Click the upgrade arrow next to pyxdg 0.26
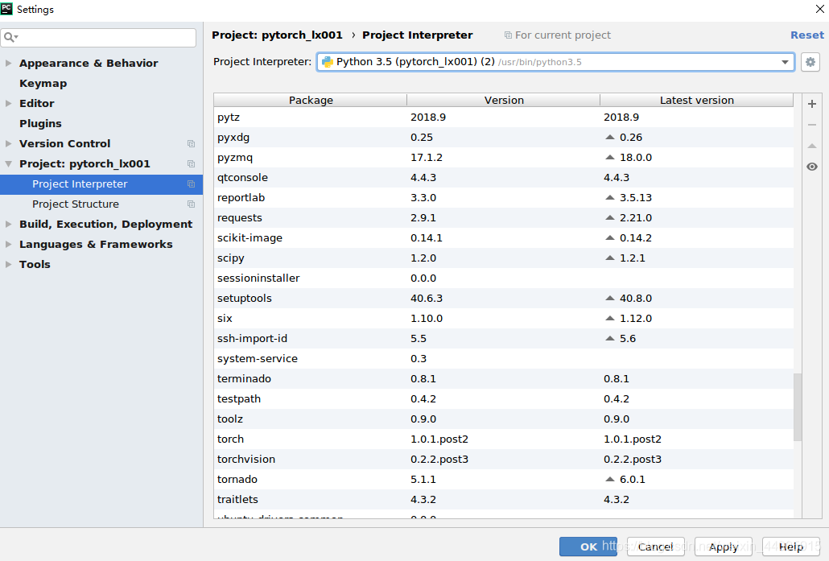This screenshot has width=829, height=561. 609,137
